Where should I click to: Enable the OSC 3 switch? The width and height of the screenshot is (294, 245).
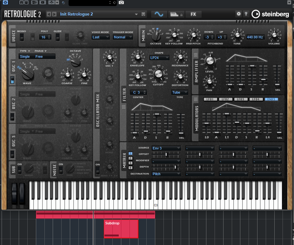pyautogui.click(x=12, y=154)
